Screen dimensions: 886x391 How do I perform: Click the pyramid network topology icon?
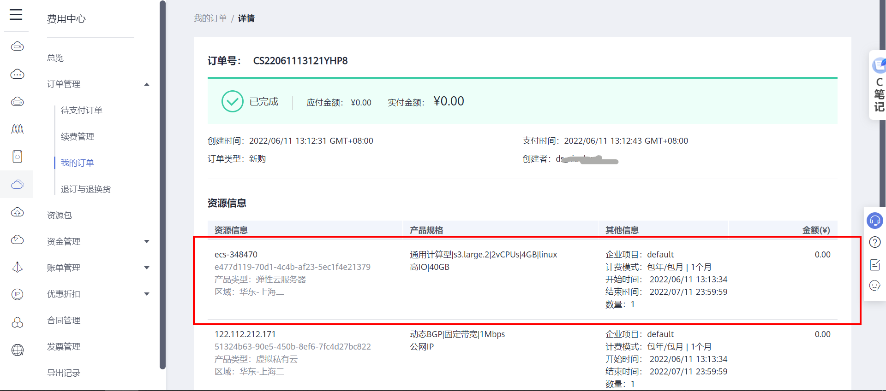17,267
